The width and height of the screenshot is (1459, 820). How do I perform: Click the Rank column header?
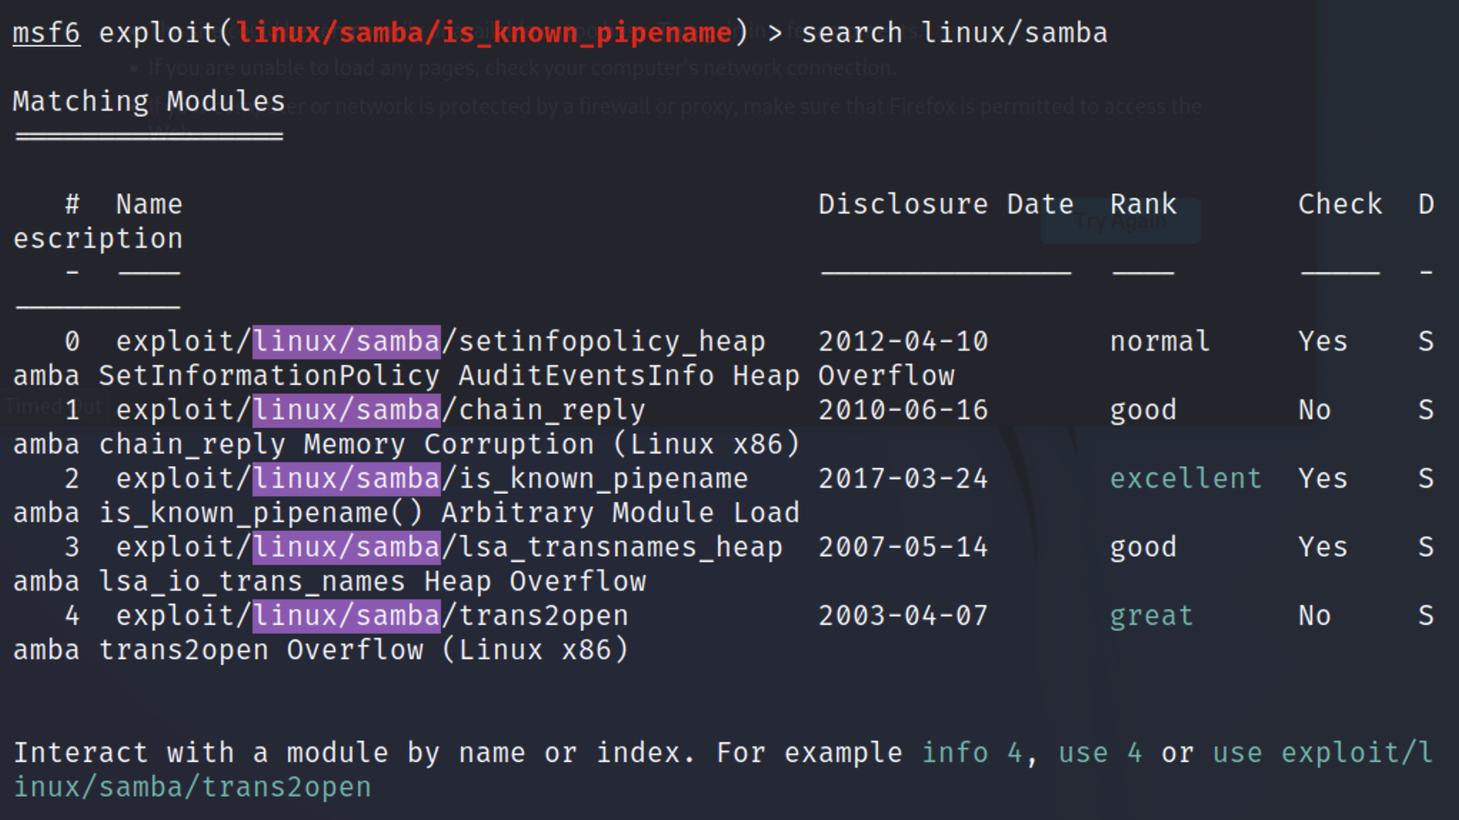pos(1142,205)
